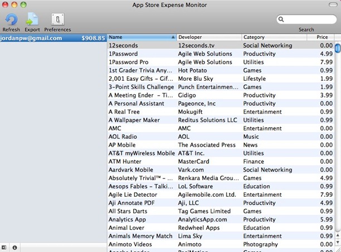The height and width of the screenshot is (252, 341).
Task: Select A Real Tree row
Action: [221, 112]
